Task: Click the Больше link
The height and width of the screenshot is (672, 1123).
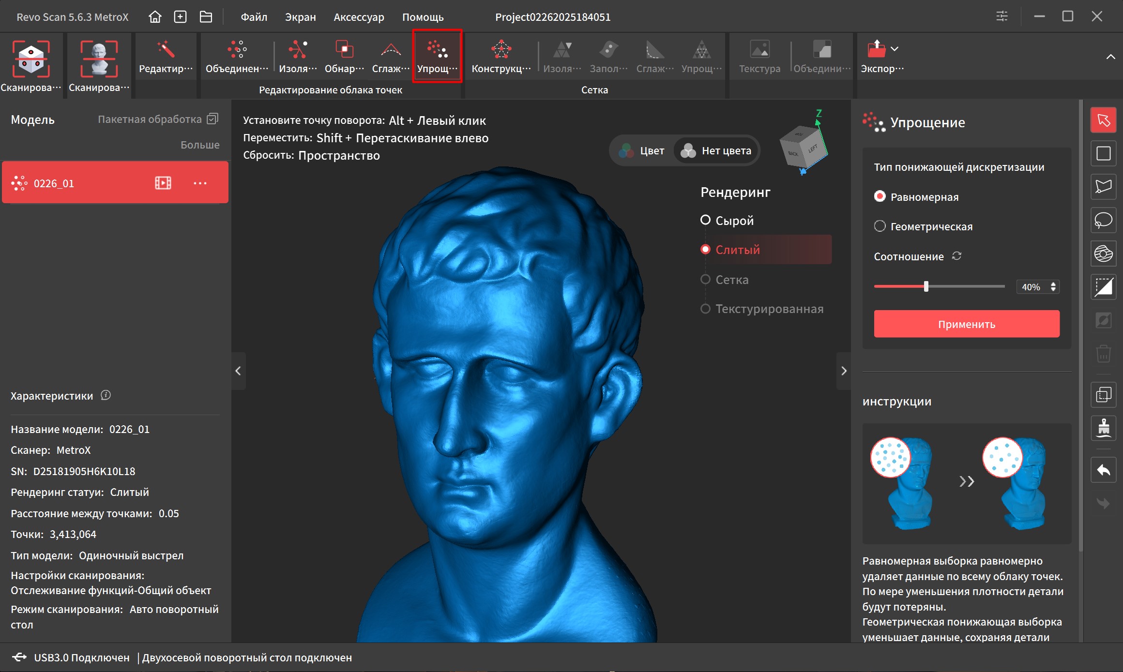Action: click(x=199, y=145)
